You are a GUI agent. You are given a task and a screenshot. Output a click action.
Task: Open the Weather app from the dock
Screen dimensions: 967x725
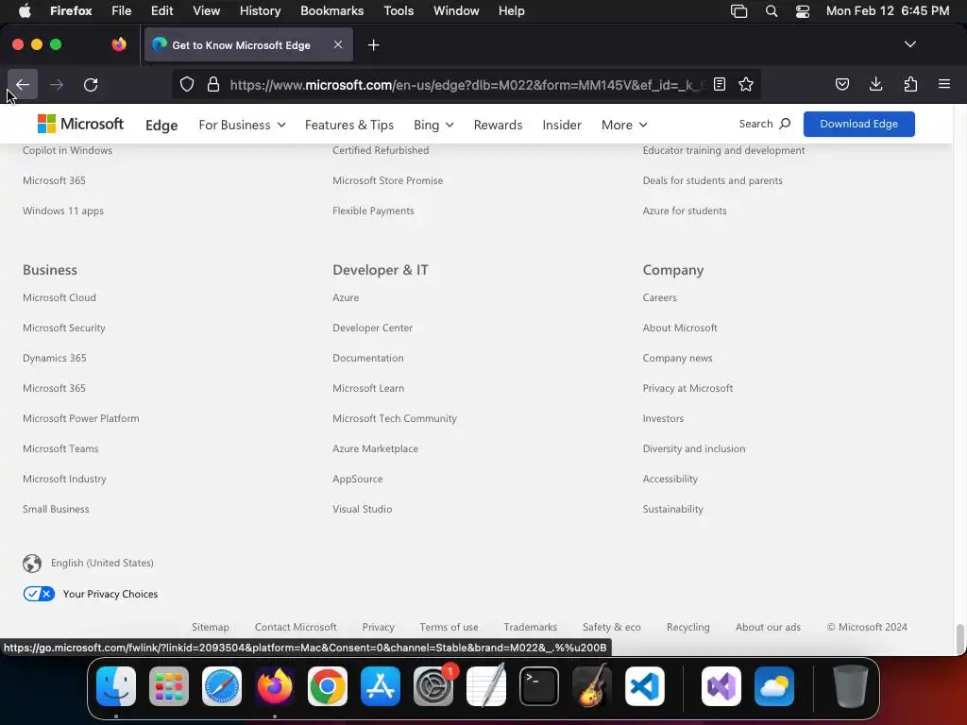tap(774, 686)
